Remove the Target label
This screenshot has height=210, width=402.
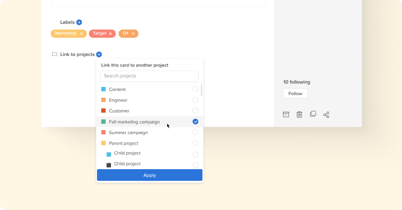(110, 34)
